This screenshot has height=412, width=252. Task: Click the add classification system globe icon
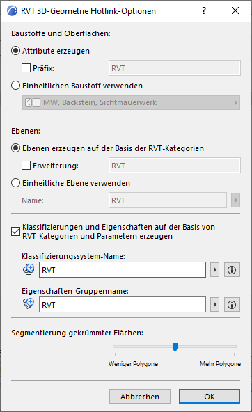click(x=29, y=270)
